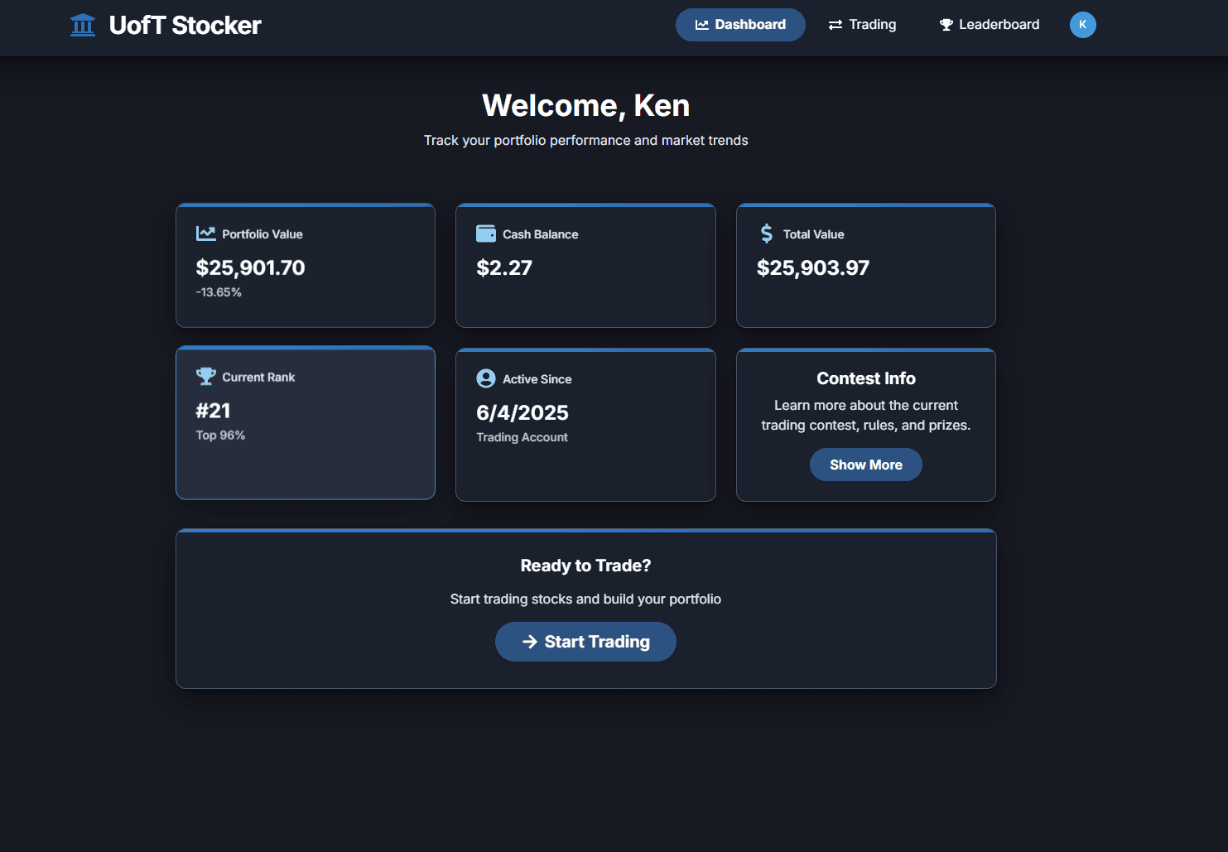
Task: Click the UofT Stocker bank building logo icon
Action: 83,26
